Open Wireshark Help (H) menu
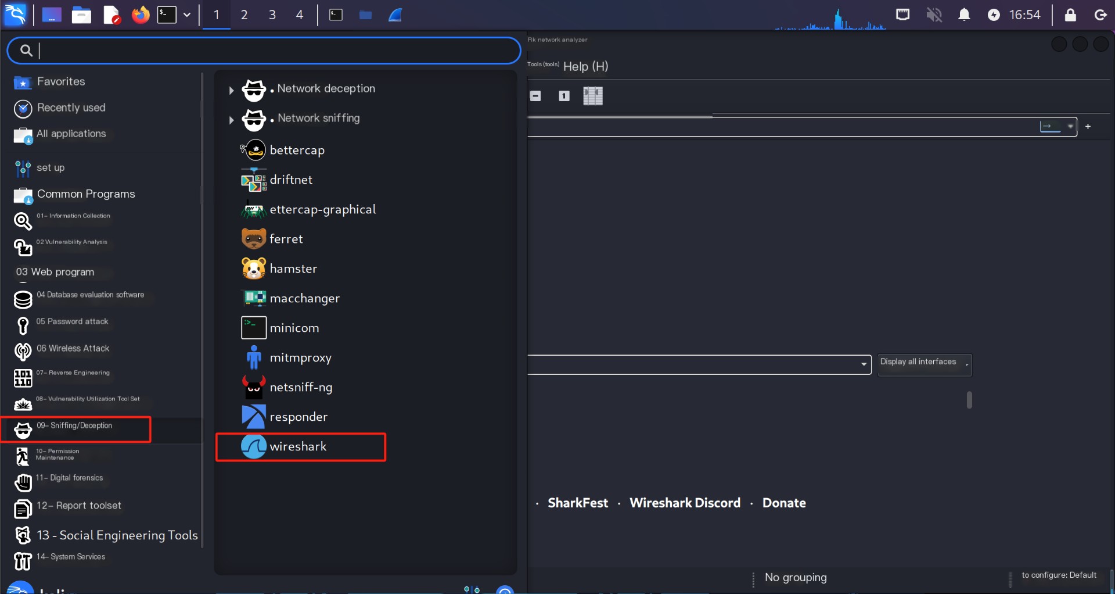The width and height of the screenshot is (1115, 594). click(x=585, y=66)
